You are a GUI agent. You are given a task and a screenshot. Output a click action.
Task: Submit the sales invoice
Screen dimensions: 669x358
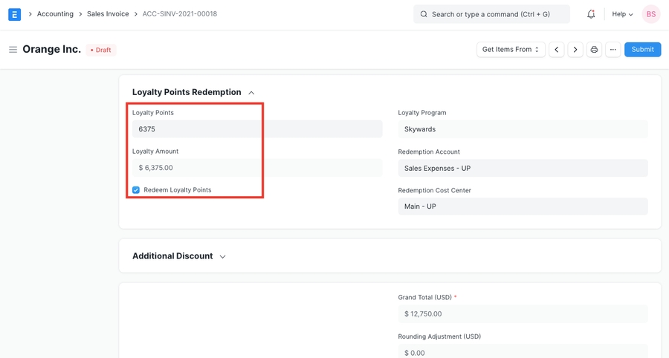click(x=642, y=50)
